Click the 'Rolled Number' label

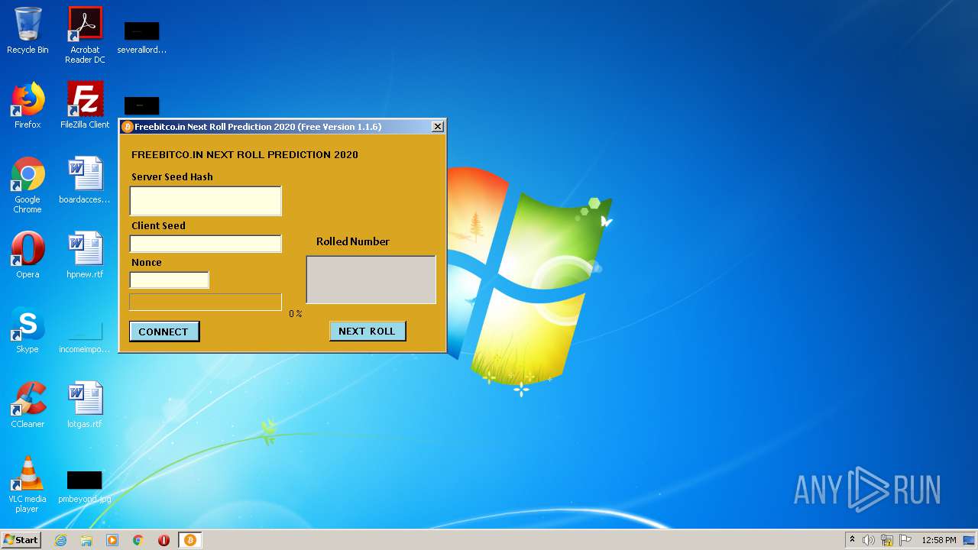[353, 241]
